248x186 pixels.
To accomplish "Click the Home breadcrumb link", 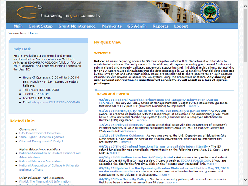I will pos(33,33).
